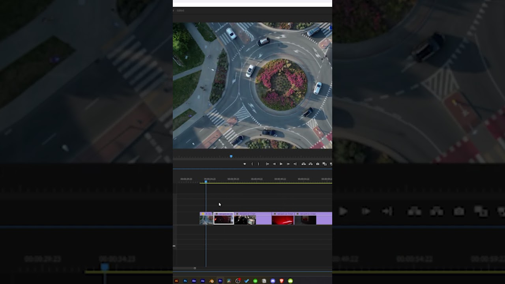
Task: Select the highlighted red sport car clip
Action: (x=224, y=219)
